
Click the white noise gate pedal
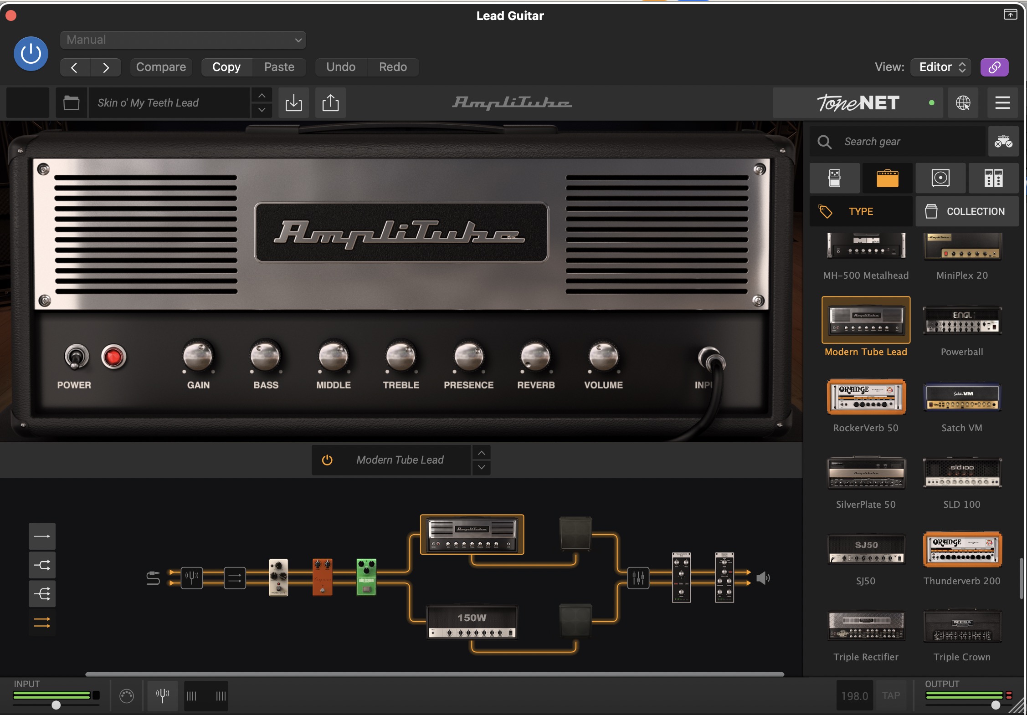pos(278,577)
